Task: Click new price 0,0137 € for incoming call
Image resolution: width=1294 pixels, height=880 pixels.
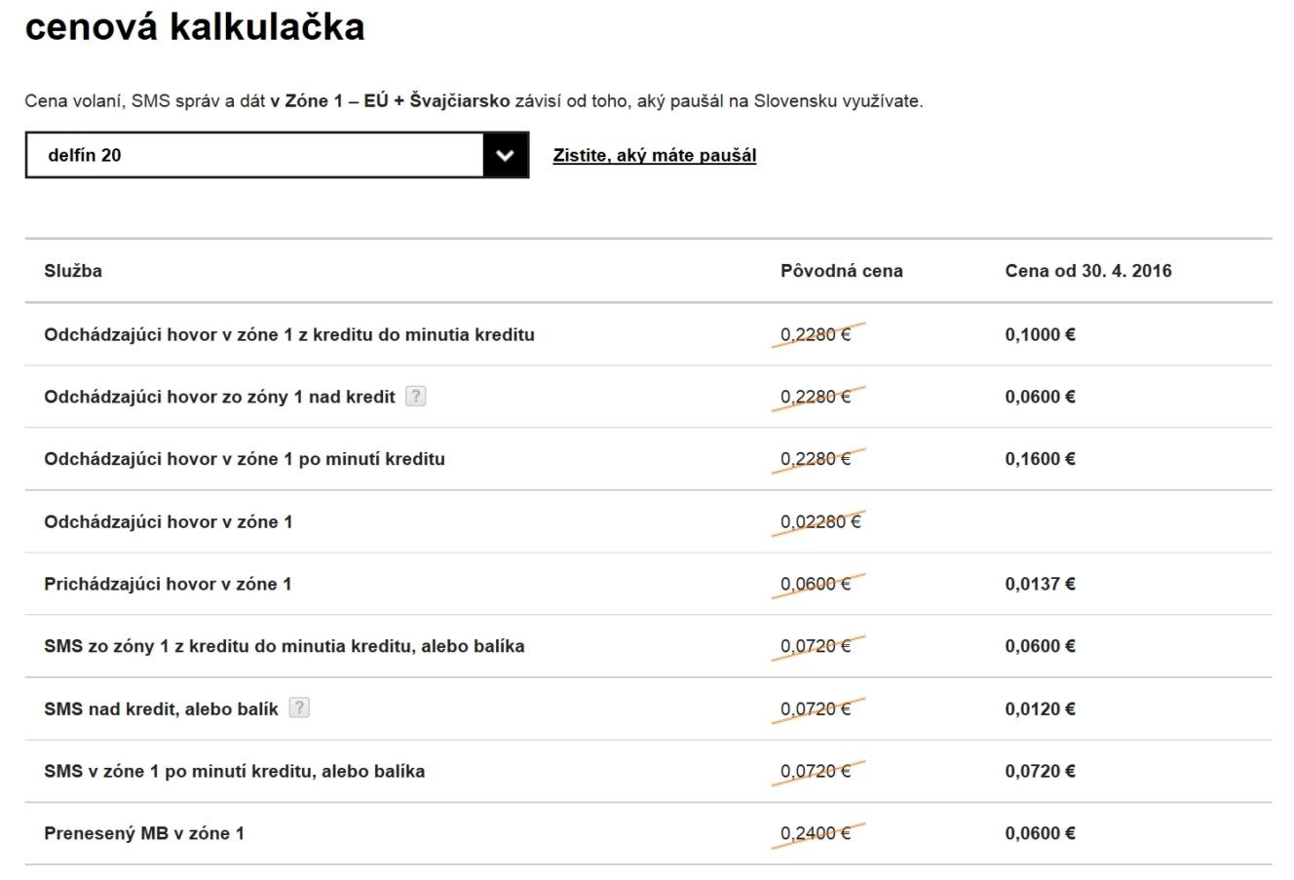Action: 1041,584
